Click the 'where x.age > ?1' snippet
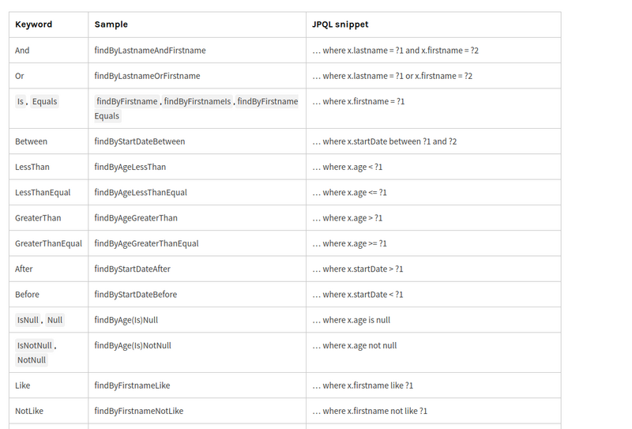Image resolution: width=632 pixels, height=429 pixels. pyautogui.click(x=352, y=218)
